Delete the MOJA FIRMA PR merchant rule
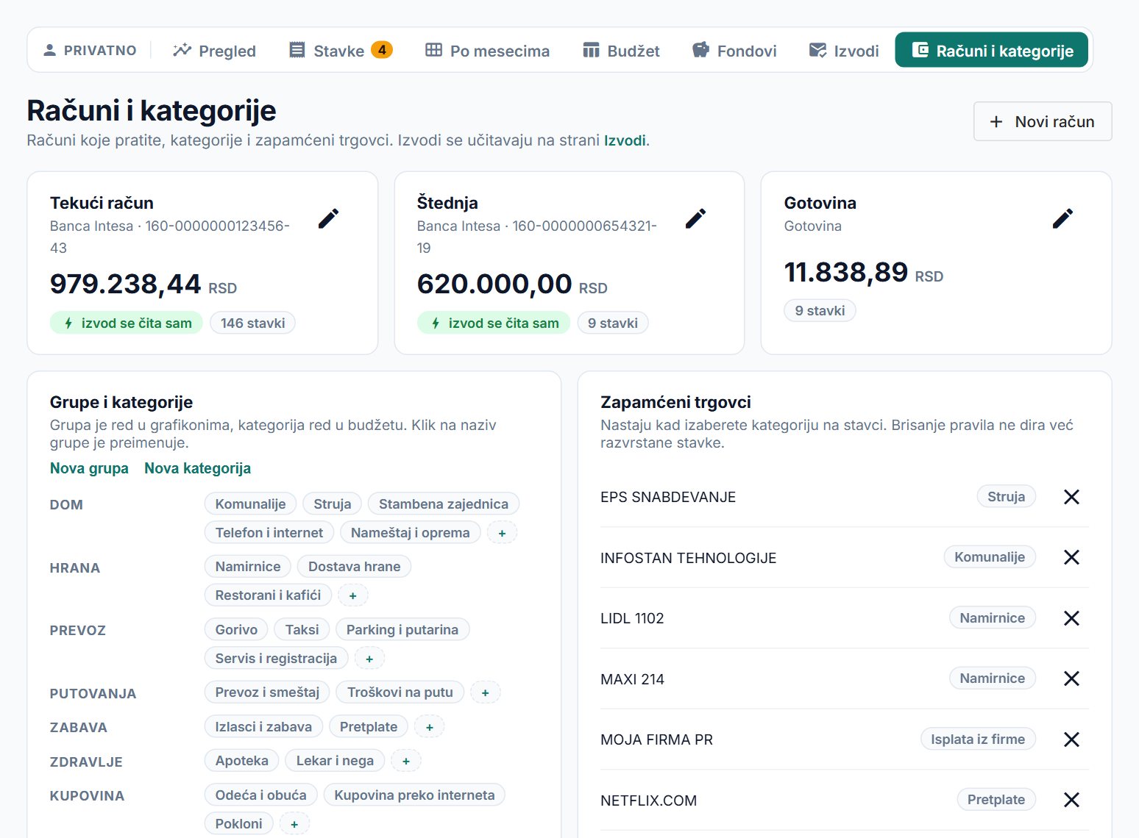The height and width of the screenshot is (838, 1139). [1071, 739]
